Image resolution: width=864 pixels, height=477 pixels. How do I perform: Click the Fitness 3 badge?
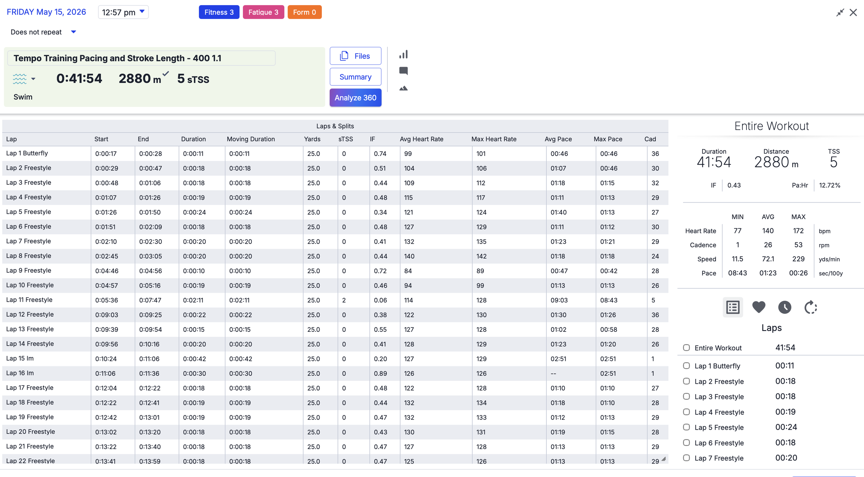tap(219, 12)
